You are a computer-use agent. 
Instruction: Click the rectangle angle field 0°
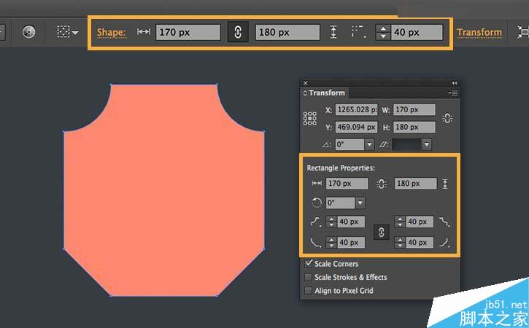pyautogui.click(x=341, y=203)
